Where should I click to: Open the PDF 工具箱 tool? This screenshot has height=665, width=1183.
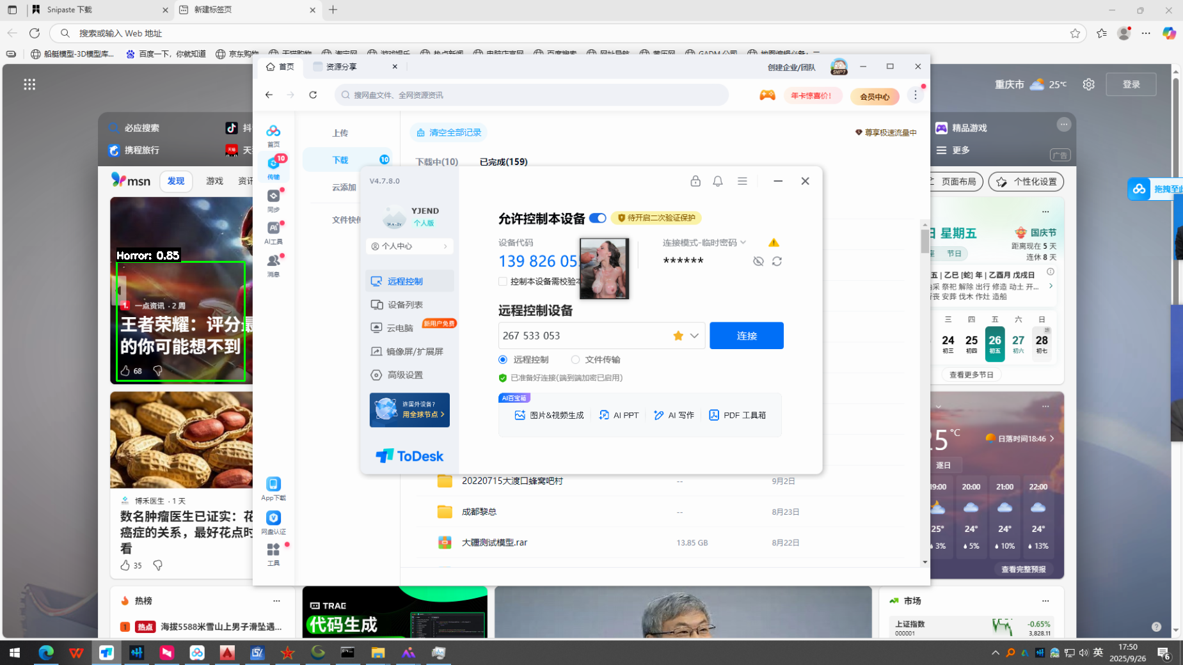737,415
